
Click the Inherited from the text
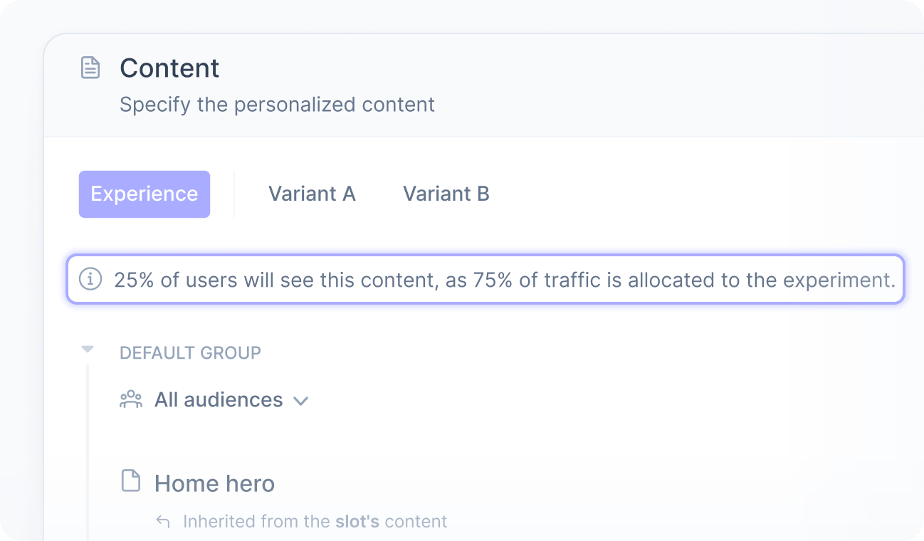[x=256, y=522]
